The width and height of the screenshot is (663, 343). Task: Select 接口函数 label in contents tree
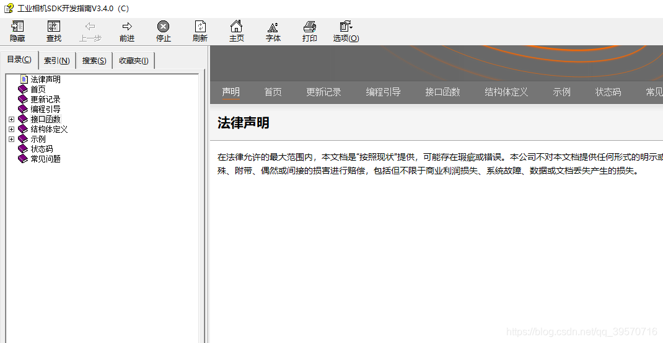[46, 119]
